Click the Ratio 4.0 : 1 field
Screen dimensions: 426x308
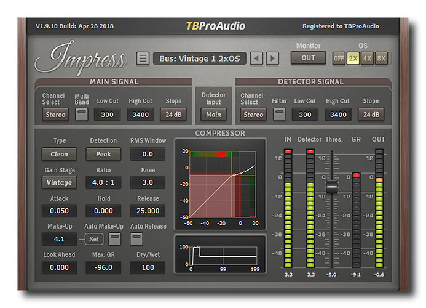pos(103,182)
